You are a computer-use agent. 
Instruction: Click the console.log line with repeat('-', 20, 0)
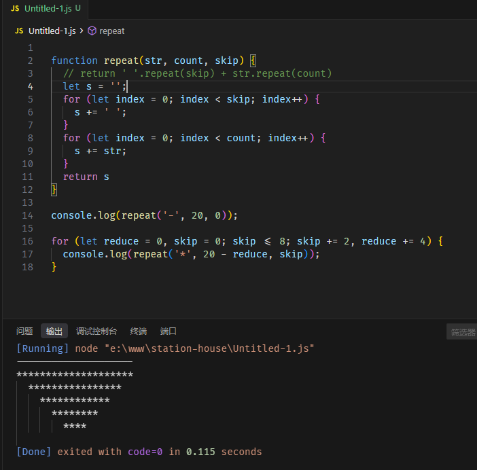click(x=144, y=215)
